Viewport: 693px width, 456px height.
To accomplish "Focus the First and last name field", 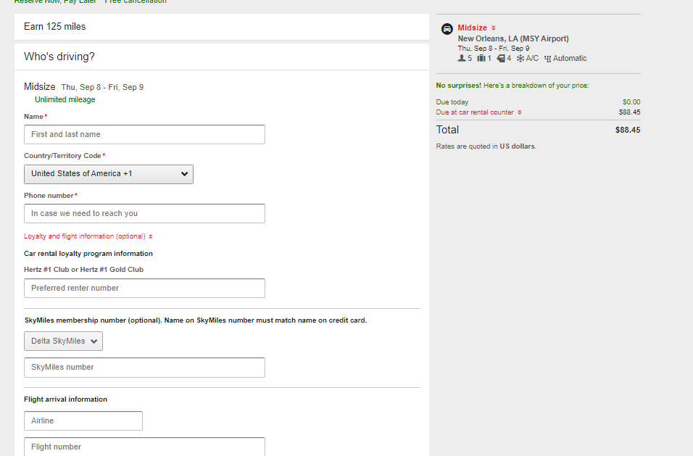I will (x=144, y=134).
